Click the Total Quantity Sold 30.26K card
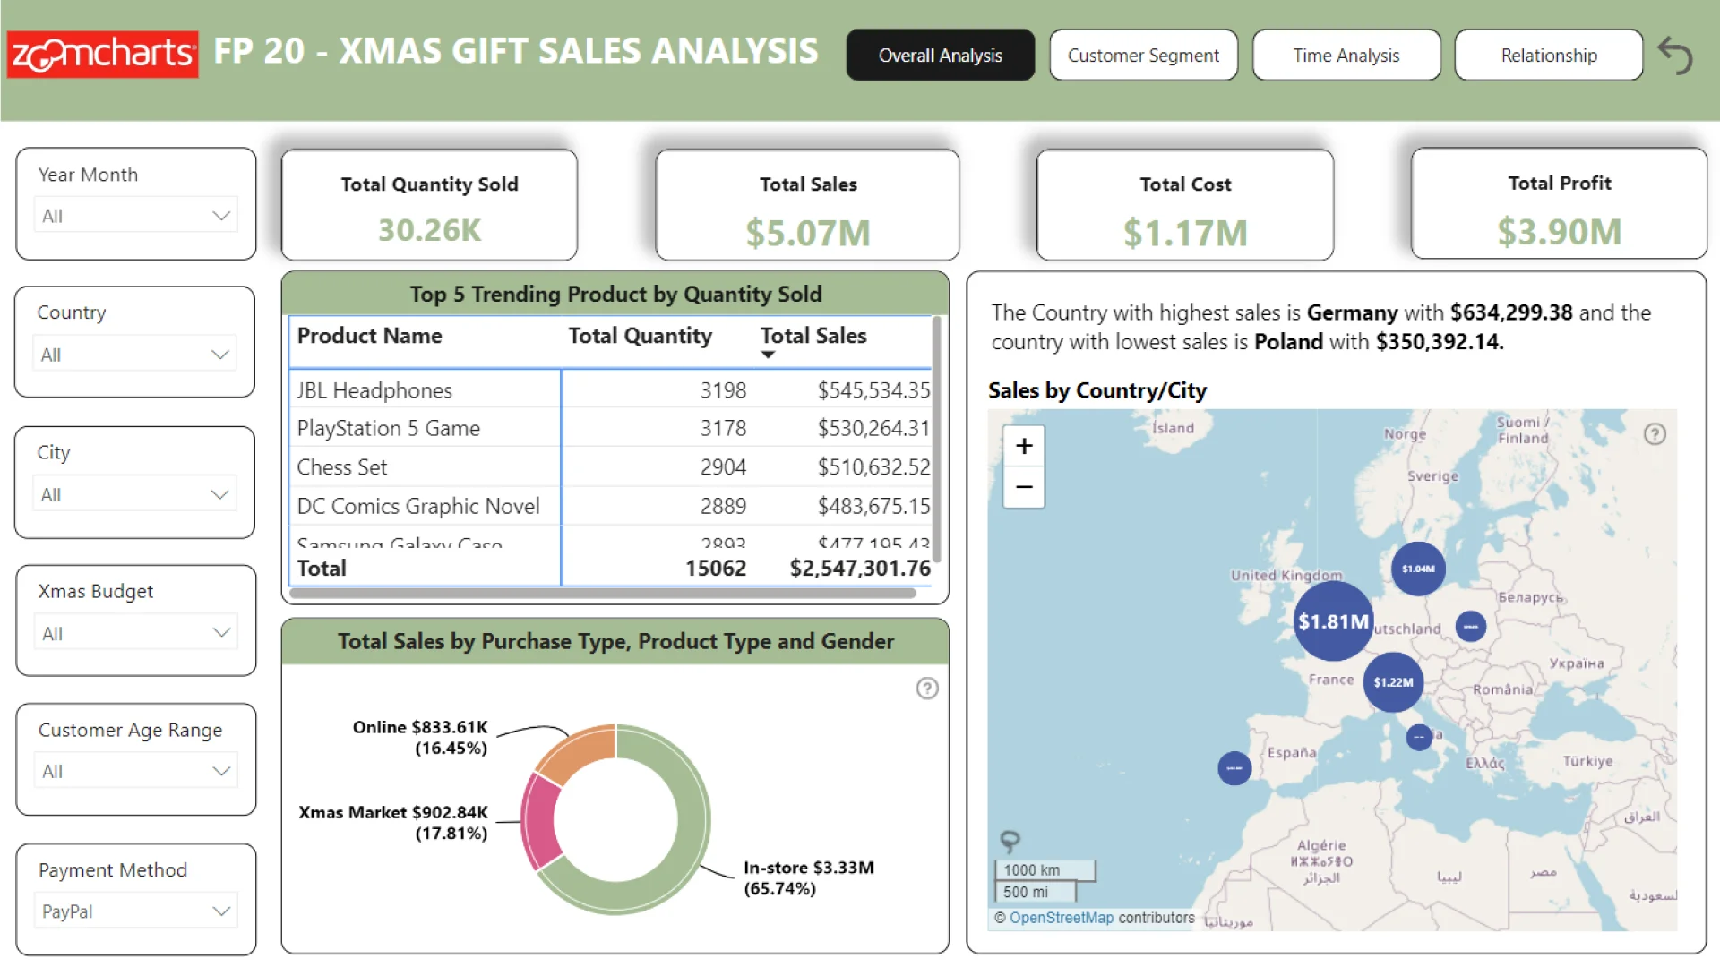The image size is (1720, 967). pos(429,205)
